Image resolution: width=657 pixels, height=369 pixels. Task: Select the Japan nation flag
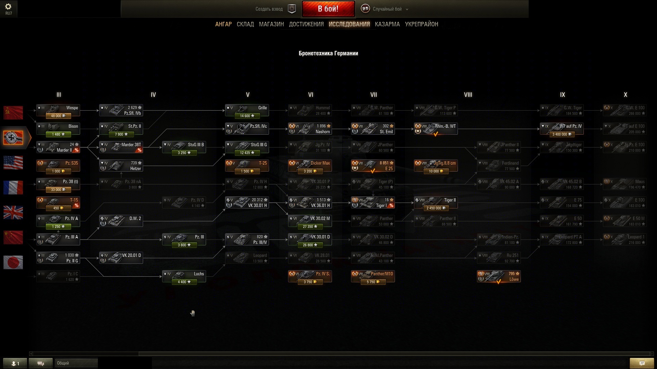click(x=13, y=262)
